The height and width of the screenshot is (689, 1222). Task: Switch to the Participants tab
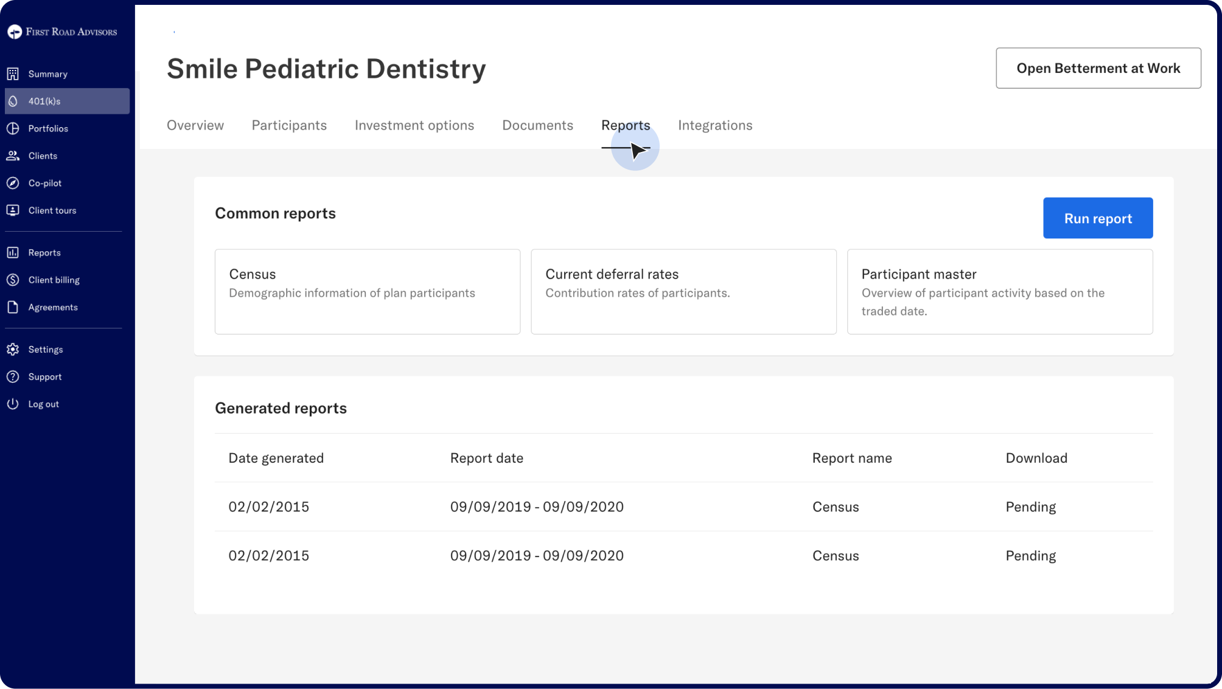289,125
